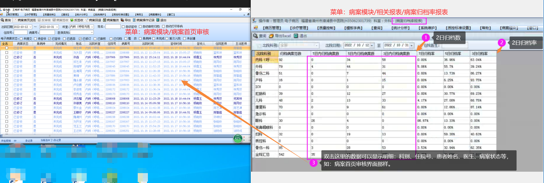
Task: Click the 骨伤二科 row in report table
Action: [x=374, y=74]
